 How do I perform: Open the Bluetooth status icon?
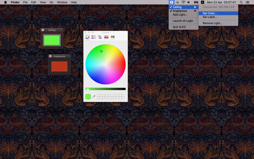coord(178,2)
